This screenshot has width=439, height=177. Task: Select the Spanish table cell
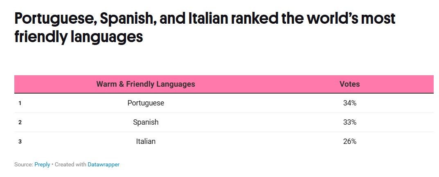[146, 122]
